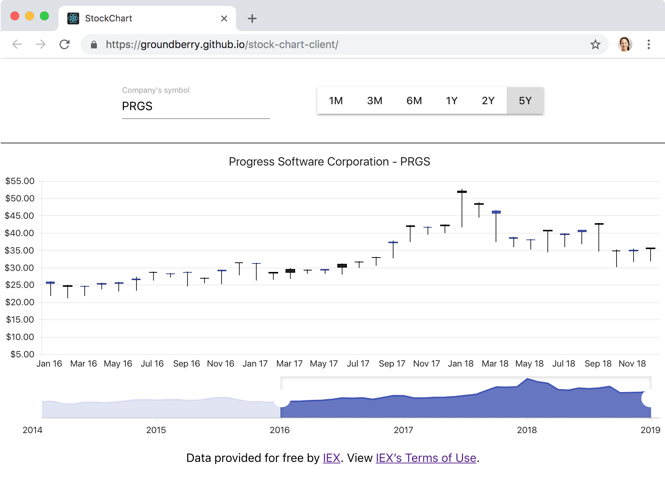Click the $55.00 axis label
This screenshot has width=665, height=490.
pos(20,181)
